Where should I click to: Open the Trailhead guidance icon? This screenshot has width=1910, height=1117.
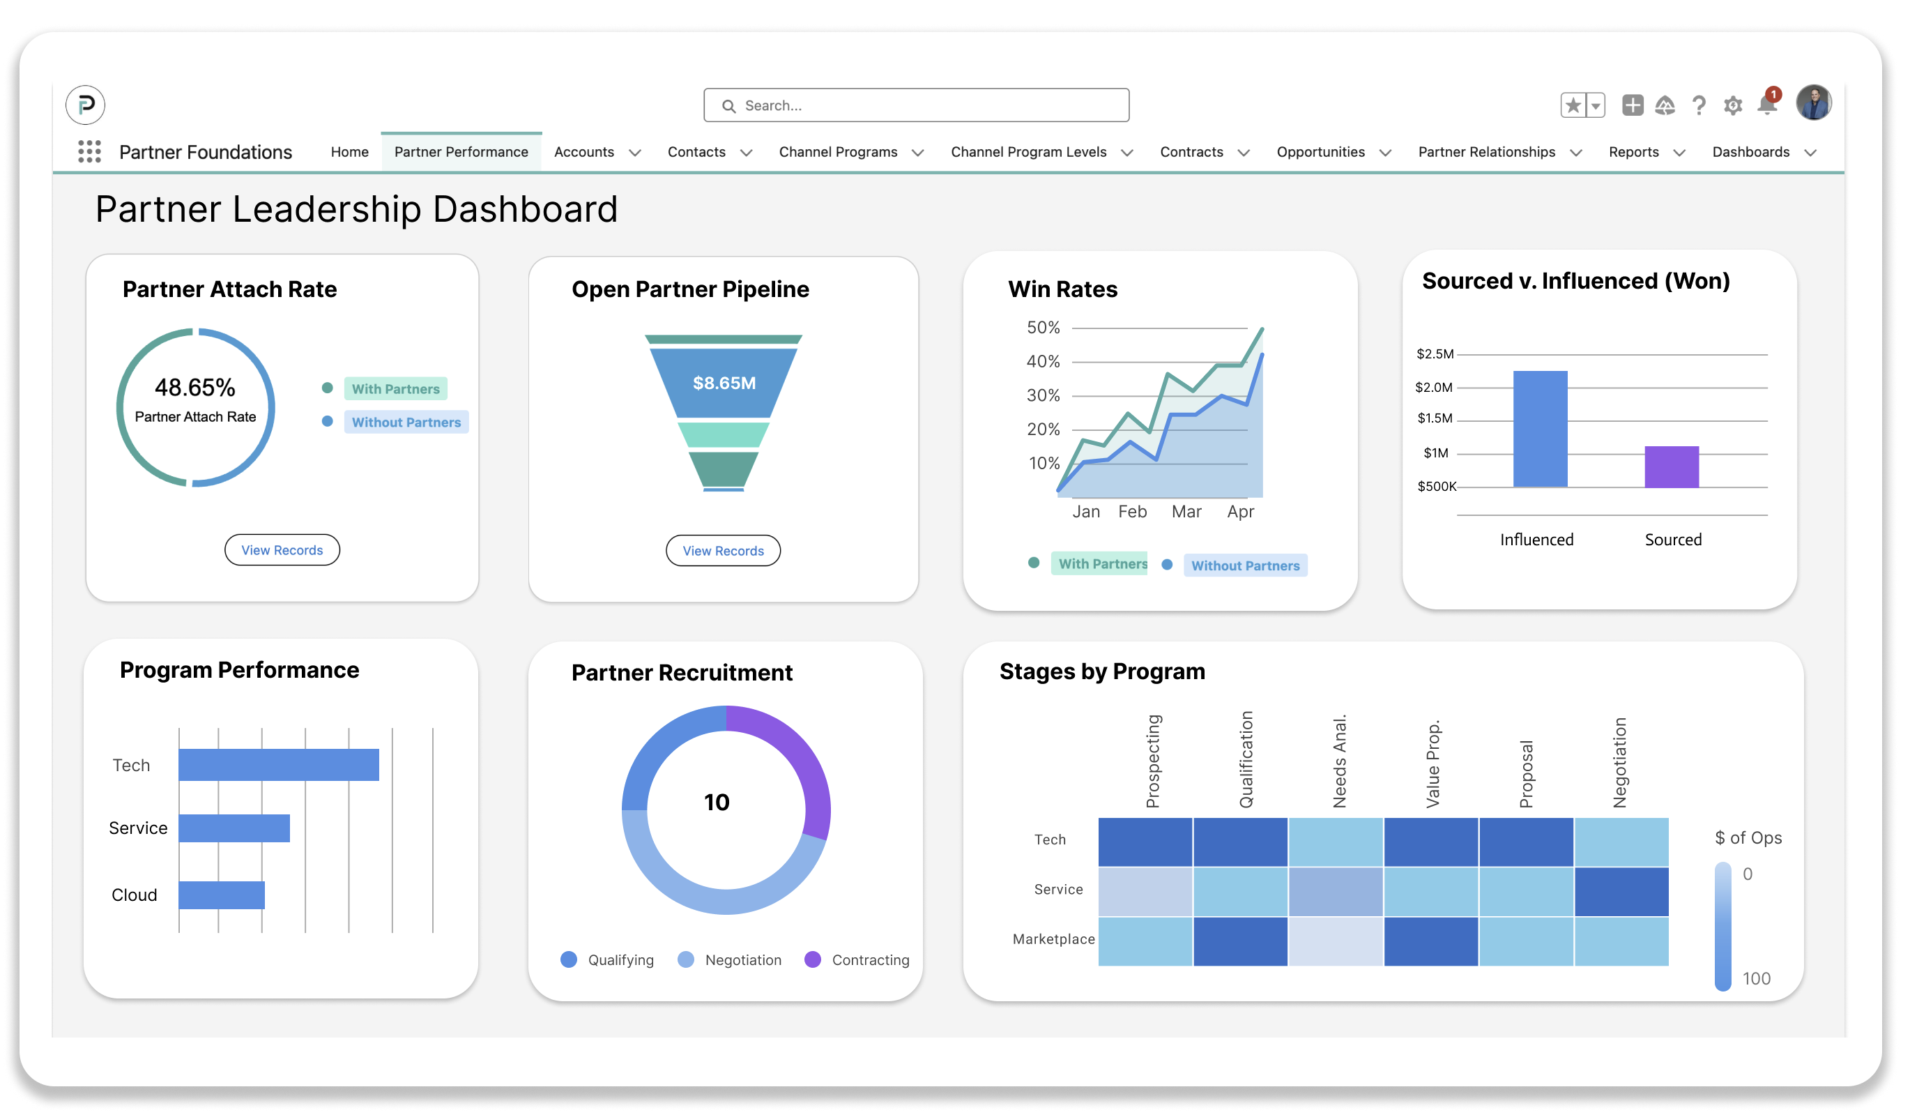click(1665, 105)
